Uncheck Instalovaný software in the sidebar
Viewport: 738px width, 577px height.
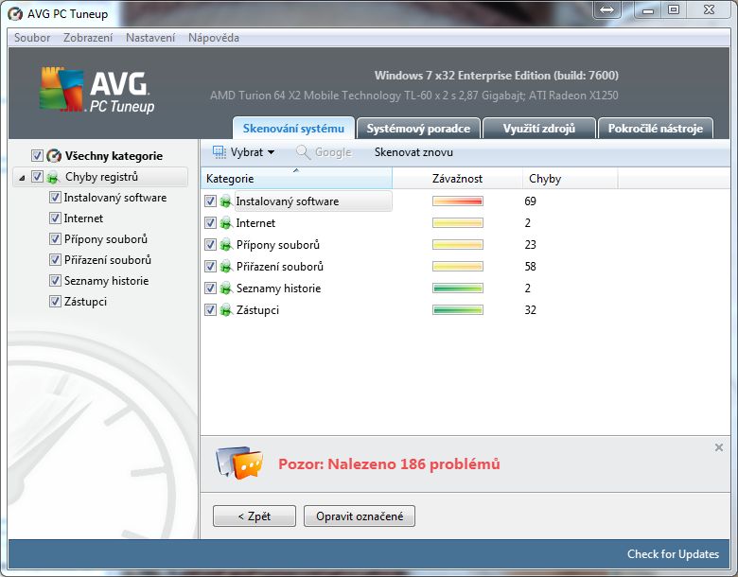(55, 197)
